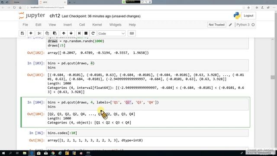
Task: Cut selected cells with the scissors icon
Action: tap(39, 33)
